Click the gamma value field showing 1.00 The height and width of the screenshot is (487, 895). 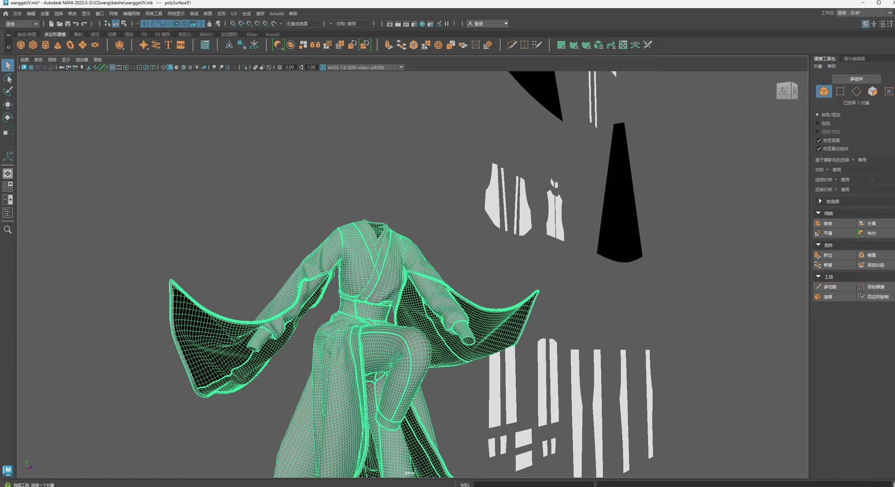click(x=311, y=67)
